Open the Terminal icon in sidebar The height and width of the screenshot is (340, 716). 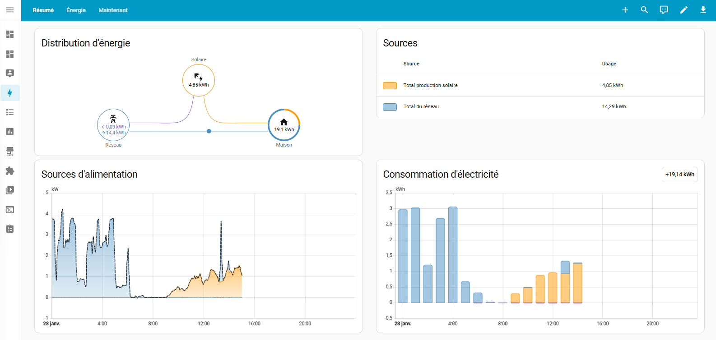coord(10,210)
